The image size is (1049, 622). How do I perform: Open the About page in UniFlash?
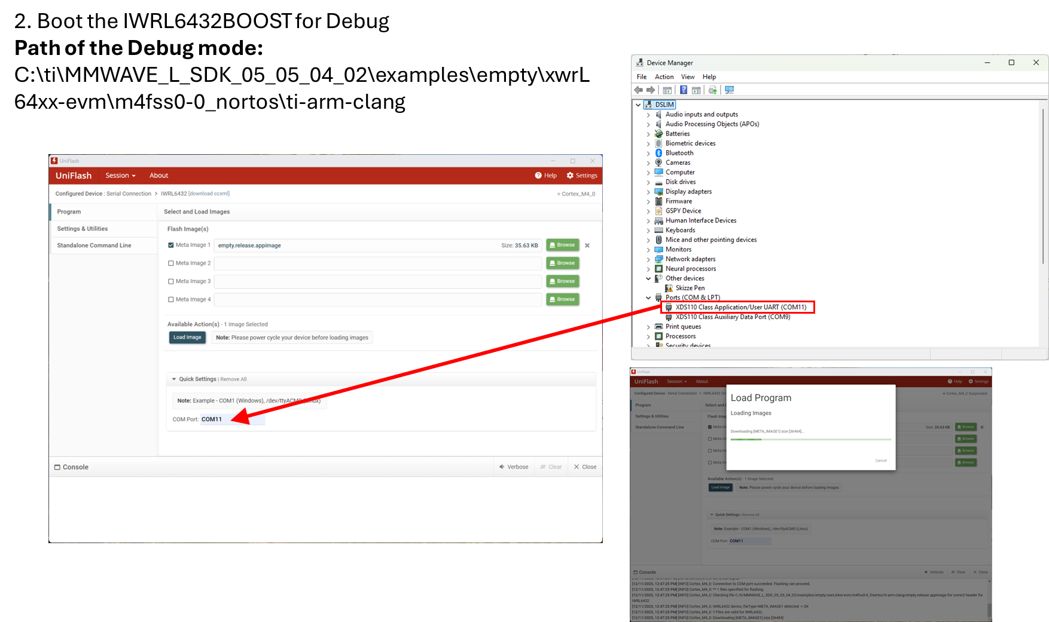(x=159, y=176)
